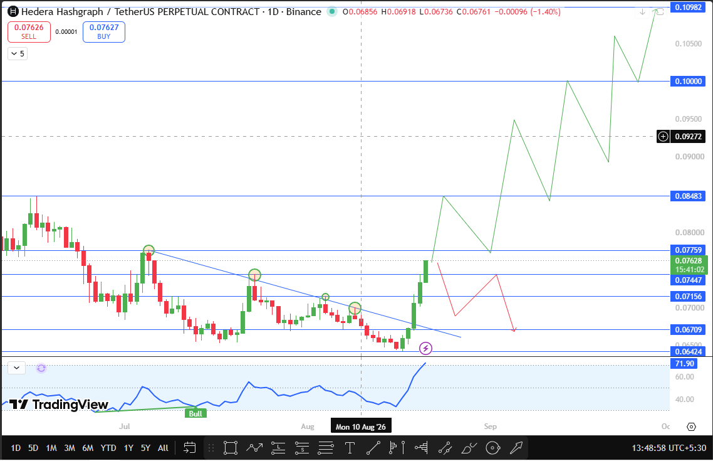Select the horizontal lines drawing tool
The image size is (713, 461).
coord(326,448)
